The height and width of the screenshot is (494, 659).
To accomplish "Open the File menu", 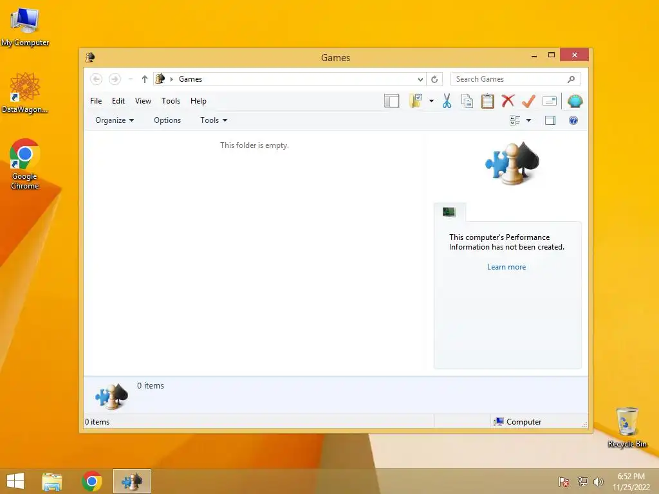I will coord(96,101).
